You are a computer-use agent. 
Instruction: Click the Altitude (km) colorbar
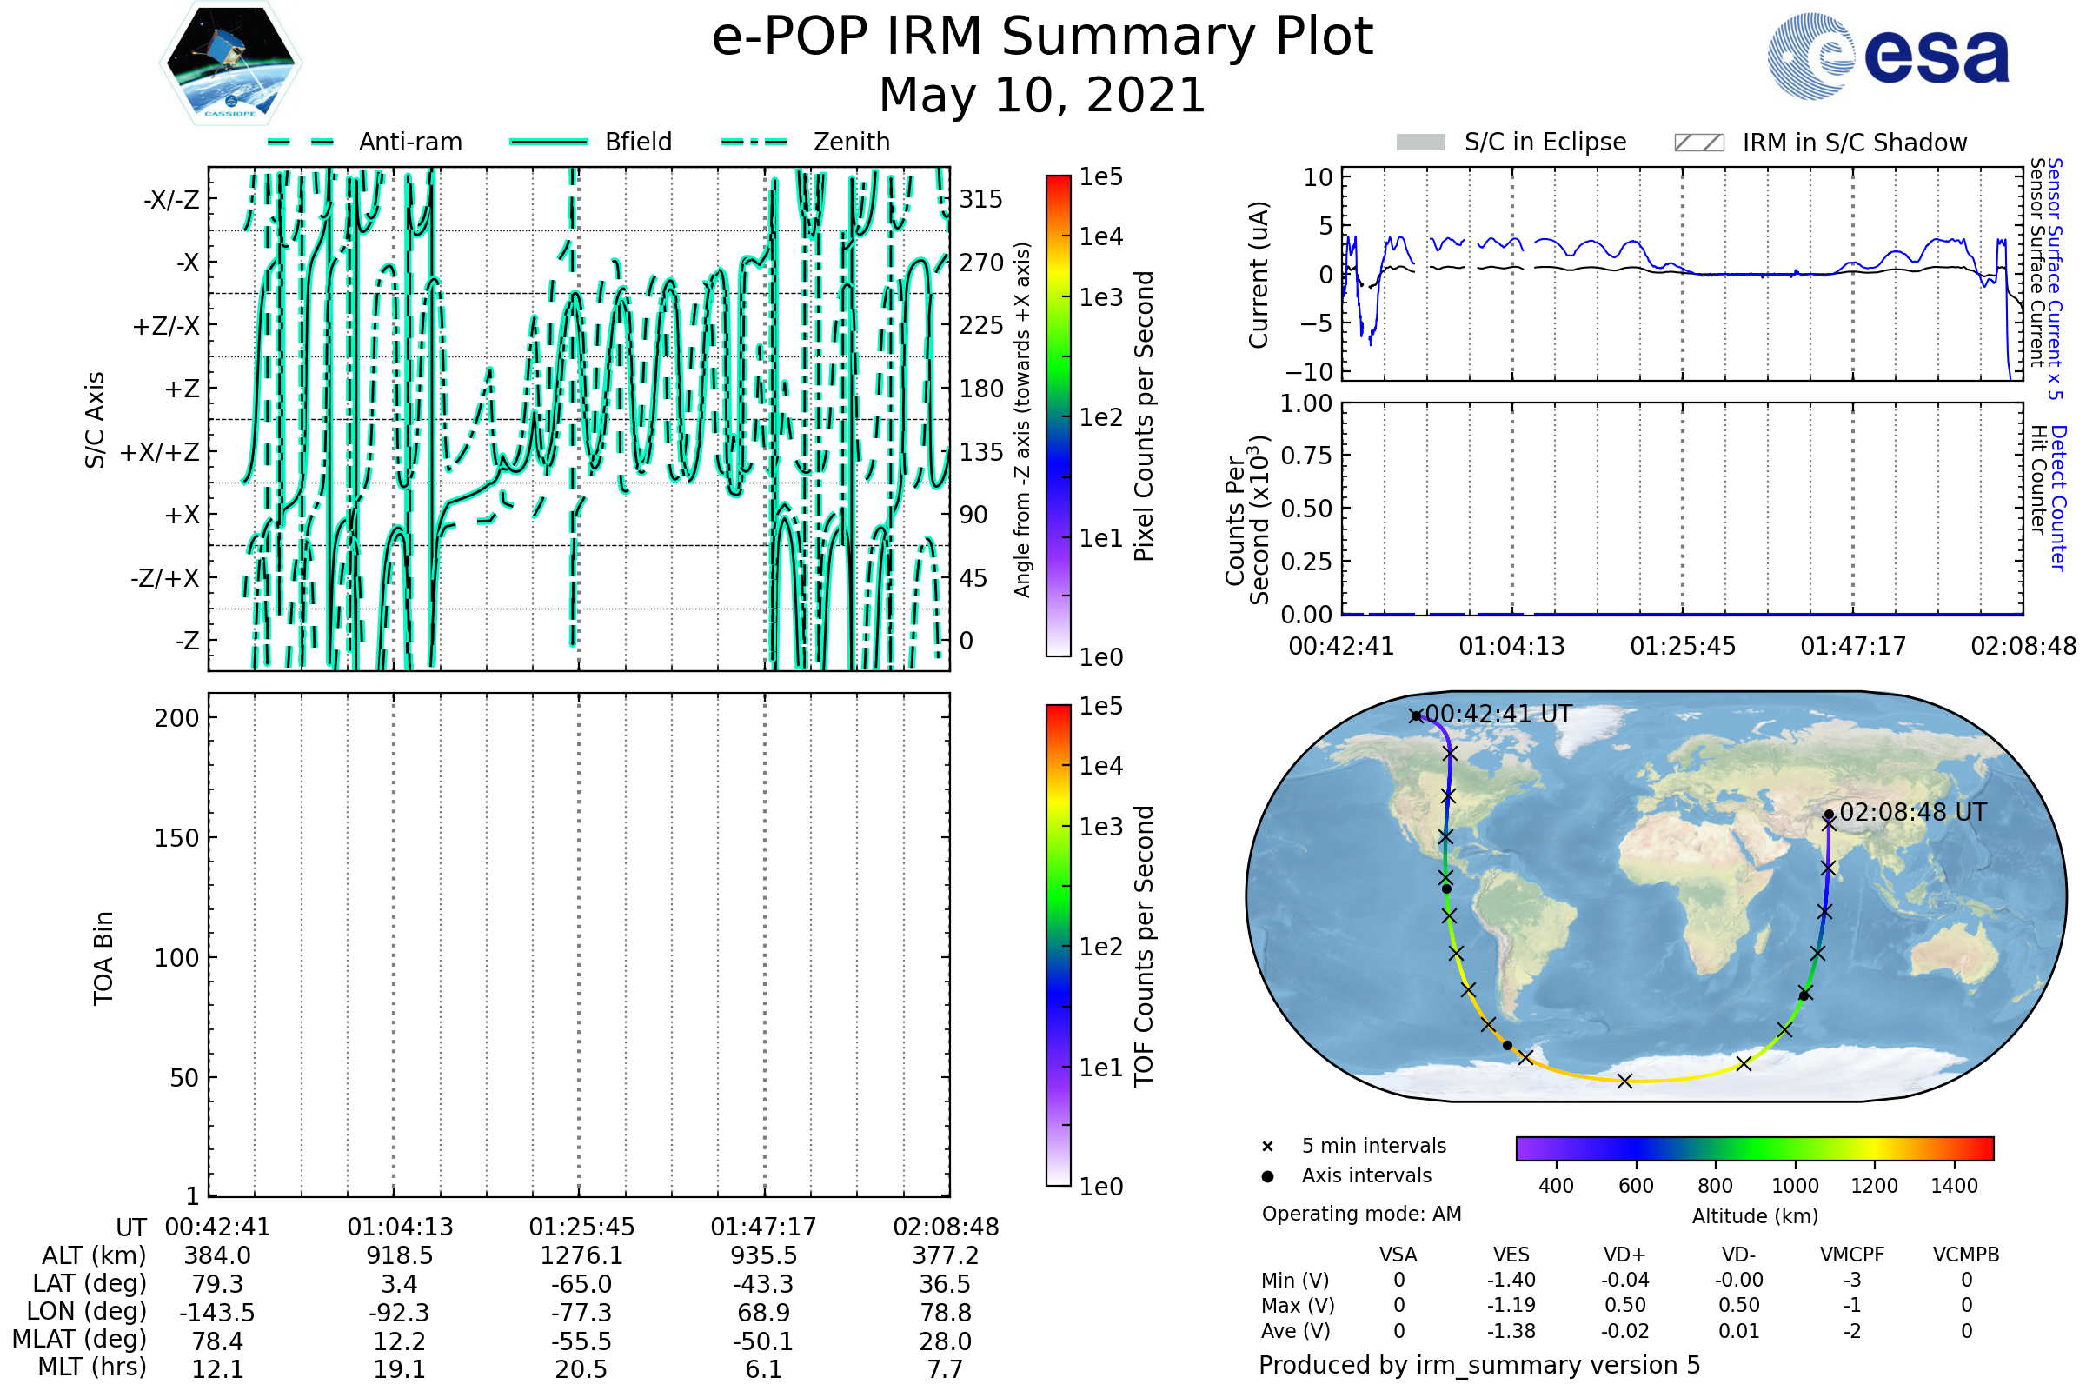pyautogui.click(x=1754, y=1148)
